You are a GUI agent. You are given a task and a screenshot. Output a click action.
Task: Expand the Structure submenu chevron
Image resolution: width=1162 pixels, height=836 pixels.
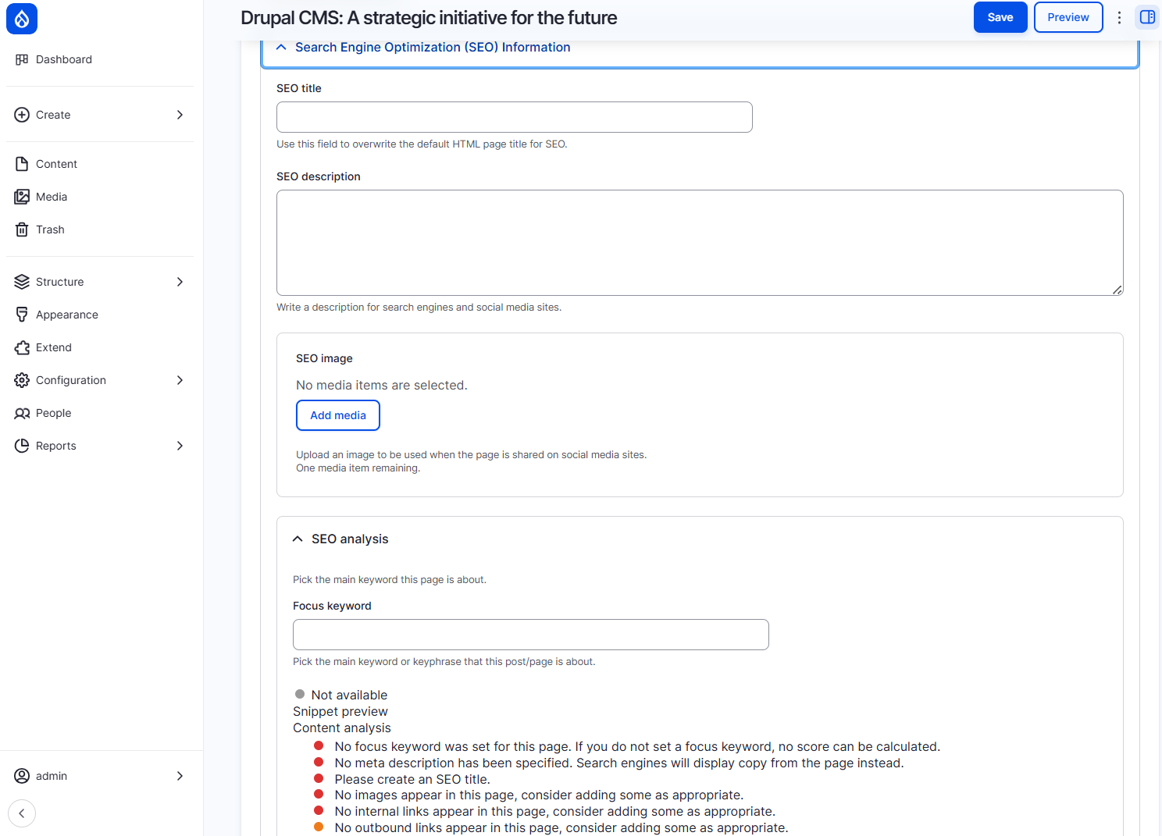180,282
